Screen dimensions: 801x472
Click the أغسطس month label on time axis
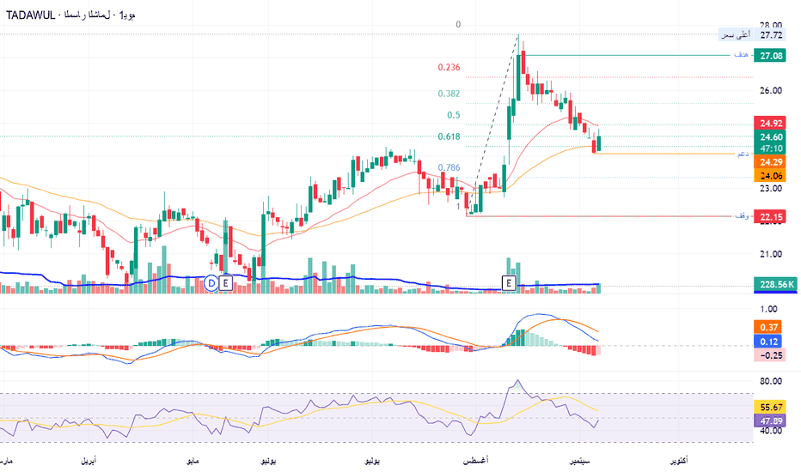[x=475, y=461]
